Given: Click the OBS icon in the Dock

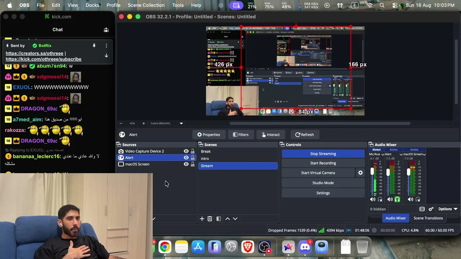Looking at the screenshot, I should [264, 247].
